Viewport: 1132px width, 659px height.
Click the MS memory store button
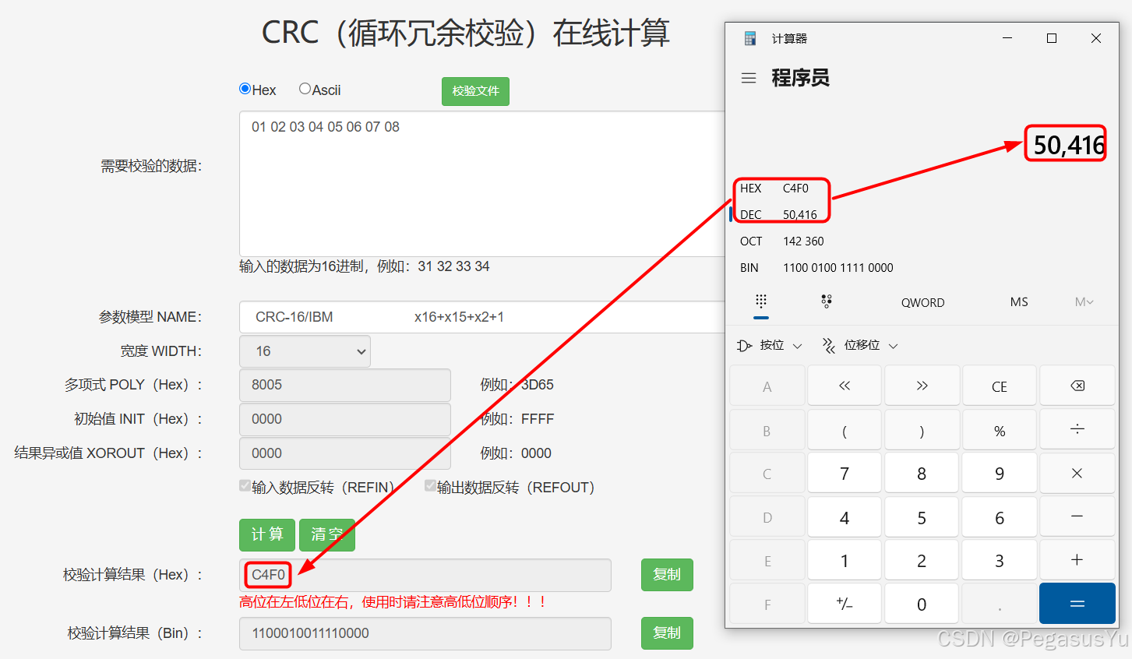coord(1019,302)
